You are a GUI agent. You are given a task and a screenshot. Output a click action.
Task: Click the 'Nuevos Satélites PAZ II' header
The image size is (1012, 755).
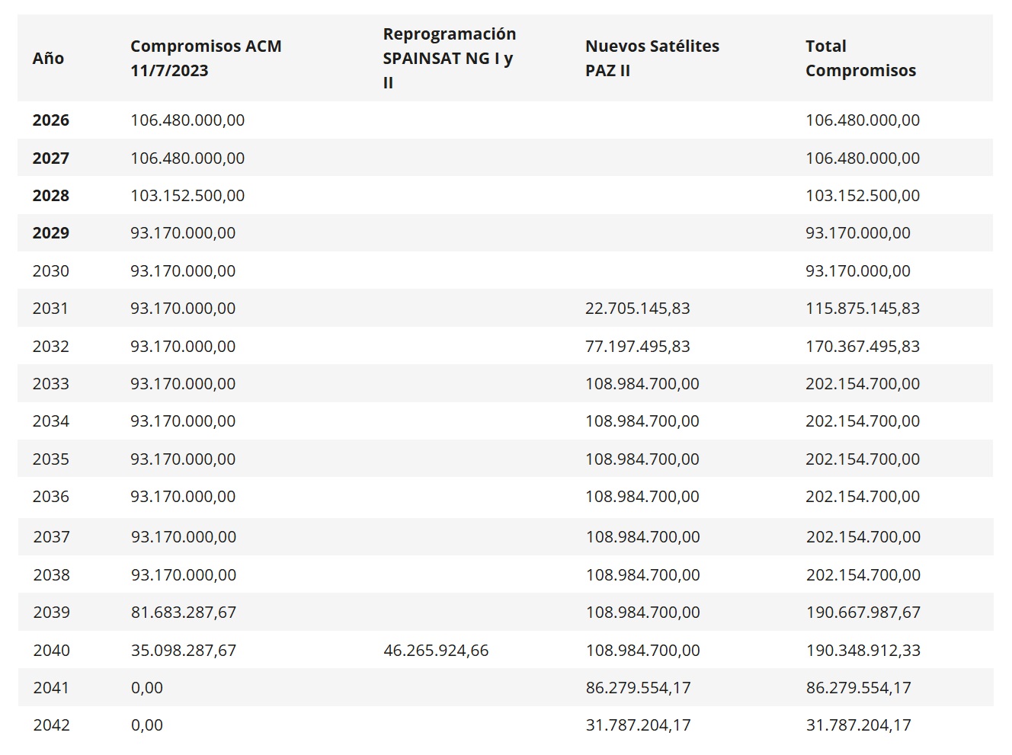(x=652, y=59)
